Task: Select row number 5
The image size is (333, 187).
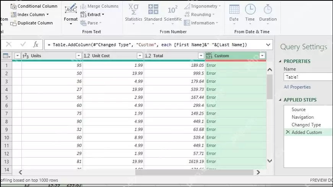Action: (6, 98)
